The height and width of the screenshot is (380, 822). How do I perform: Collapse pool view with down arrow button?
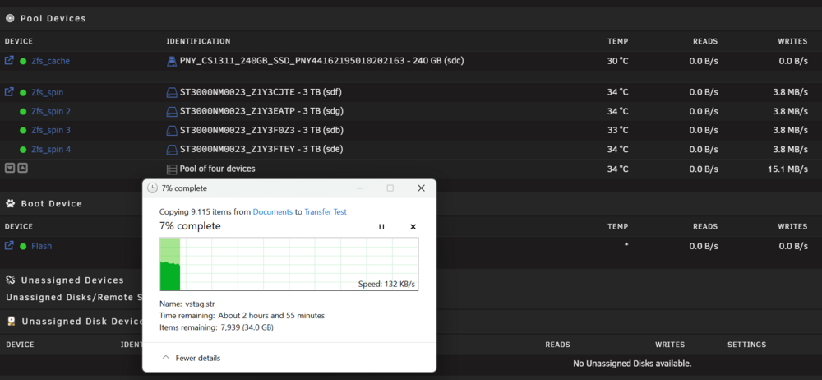point(9,168)
